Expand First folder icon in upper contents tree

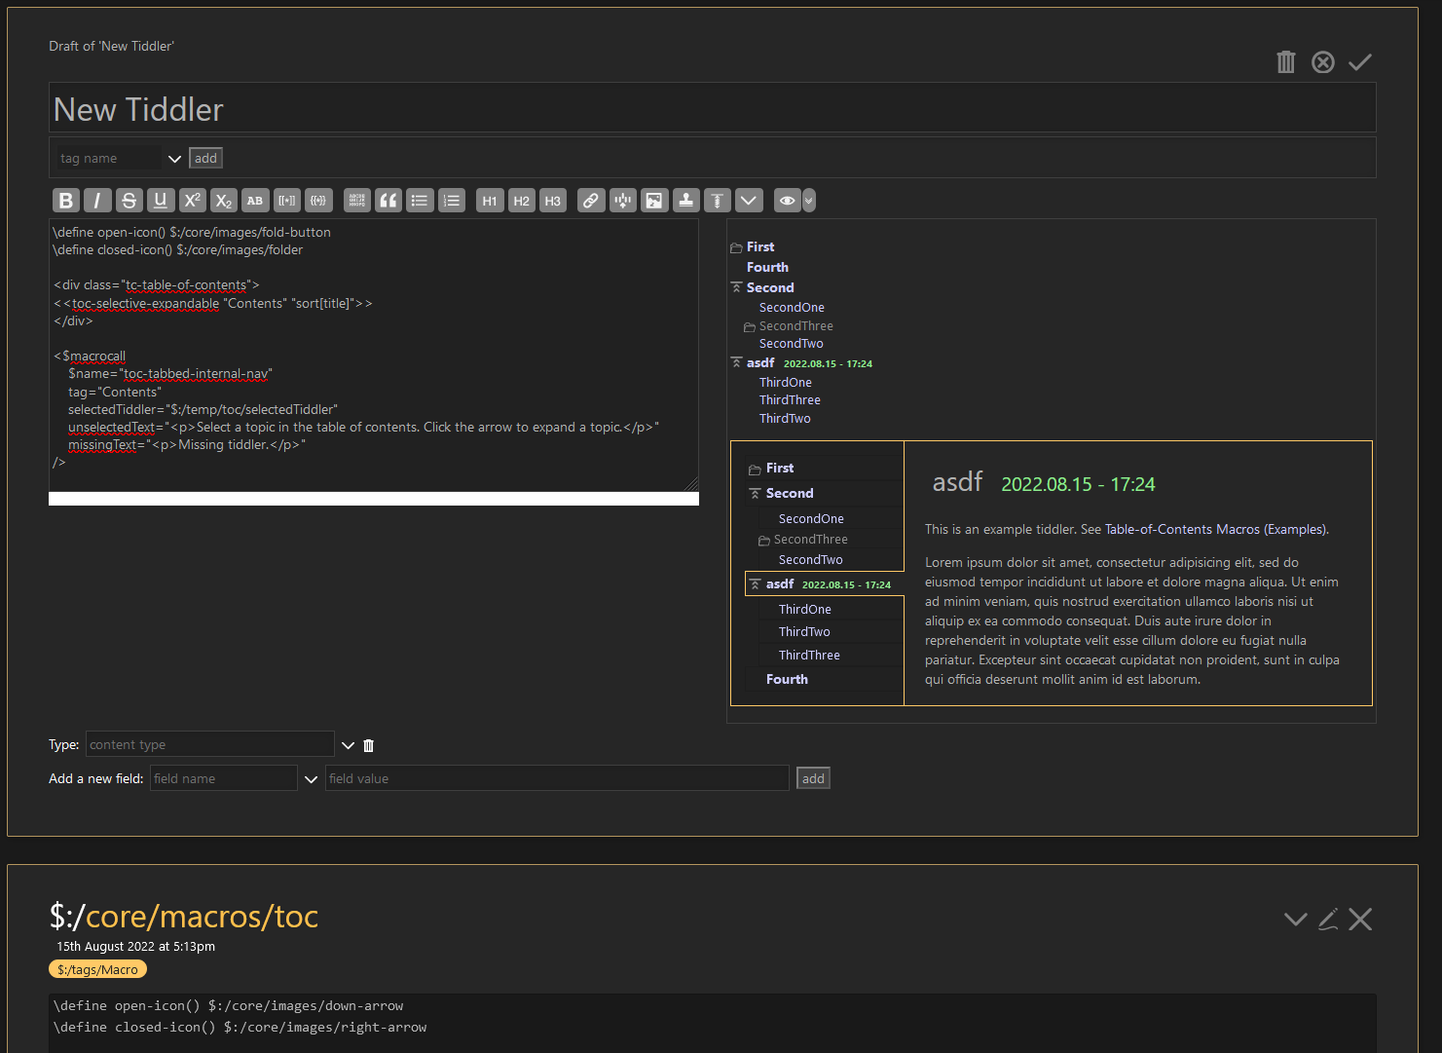tap(736, 248)
